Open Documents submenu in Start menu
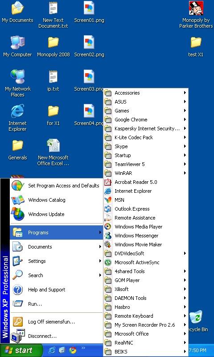 tap(57, 247)
